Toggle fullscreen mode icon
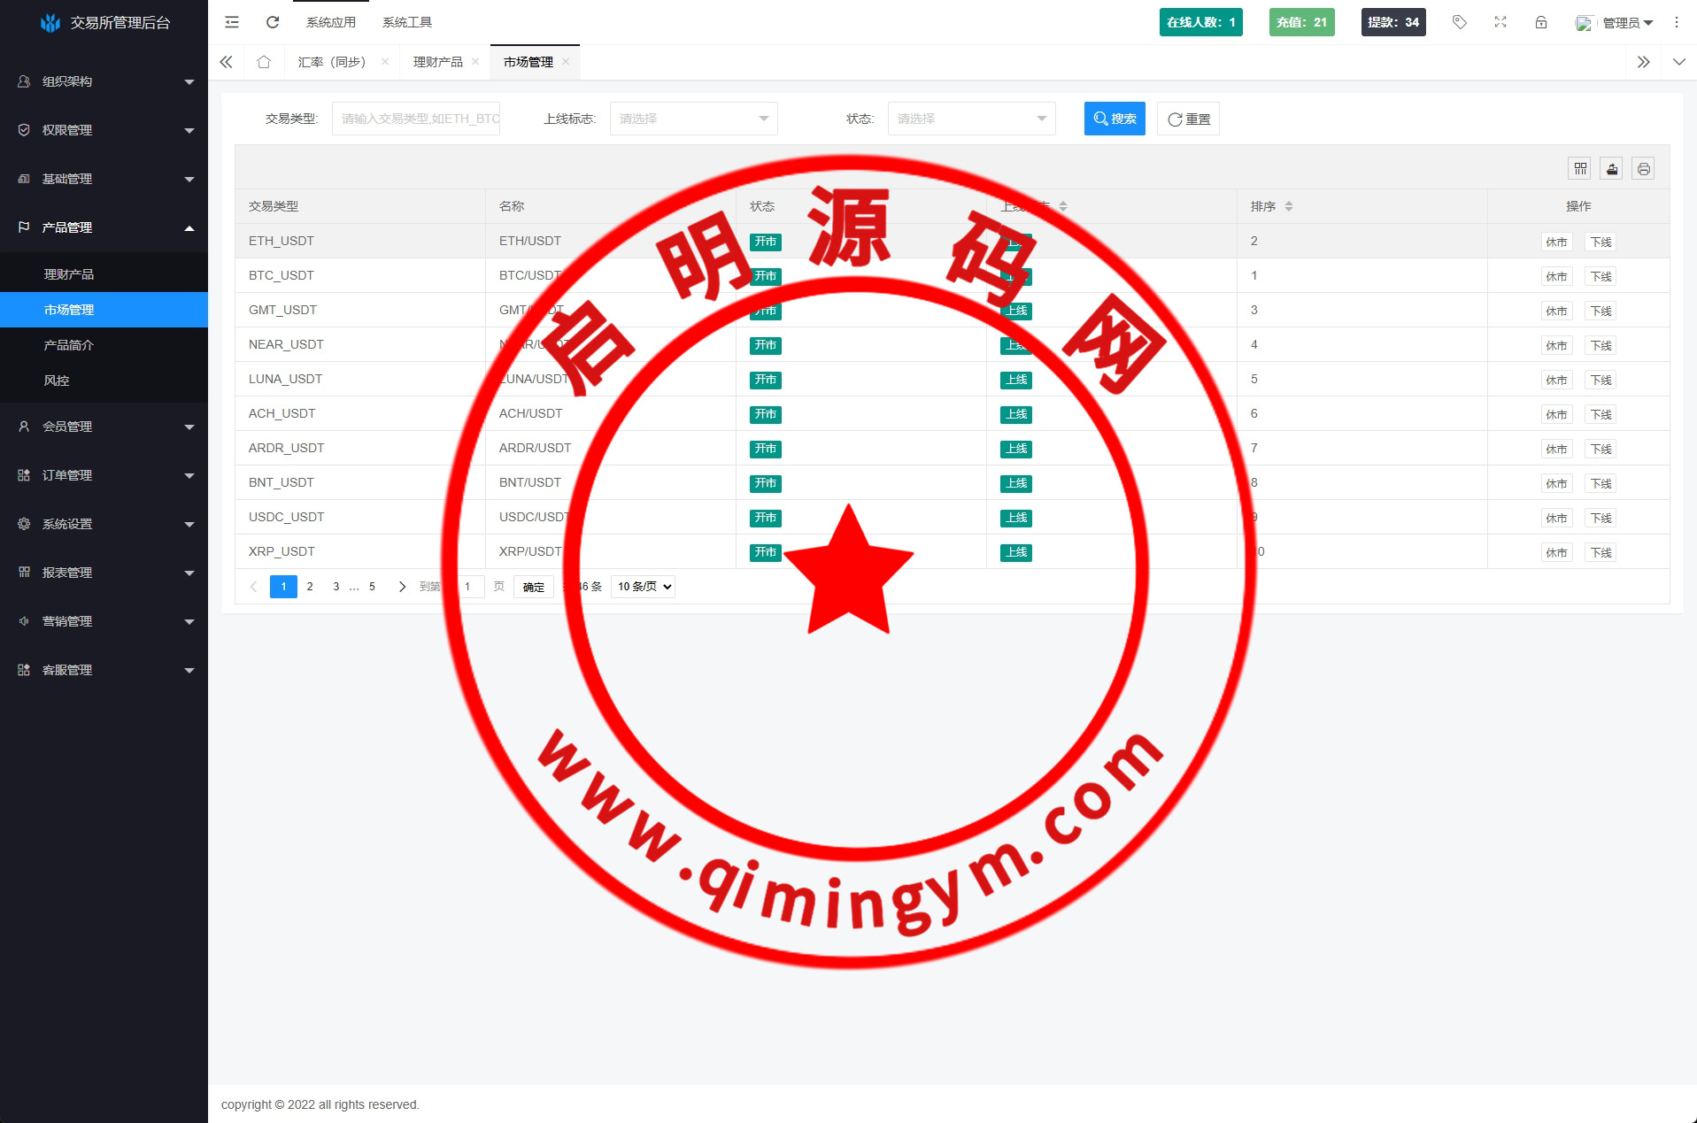1697x1123 pixels. (1500, 22)
